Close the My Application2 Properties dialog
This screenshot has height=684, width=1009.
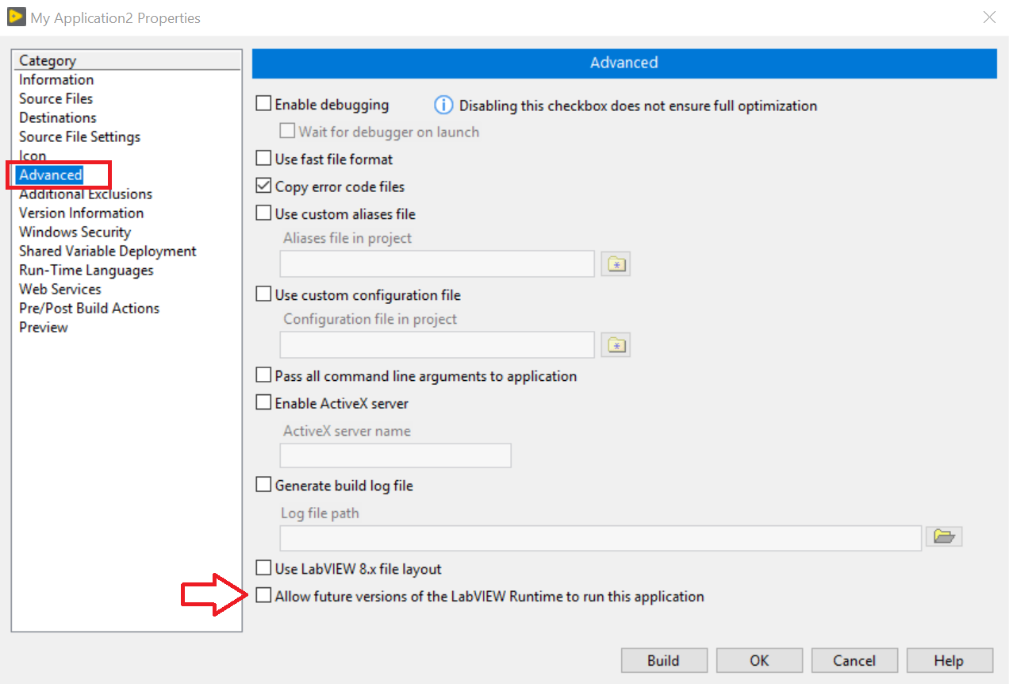click(989, 17)
